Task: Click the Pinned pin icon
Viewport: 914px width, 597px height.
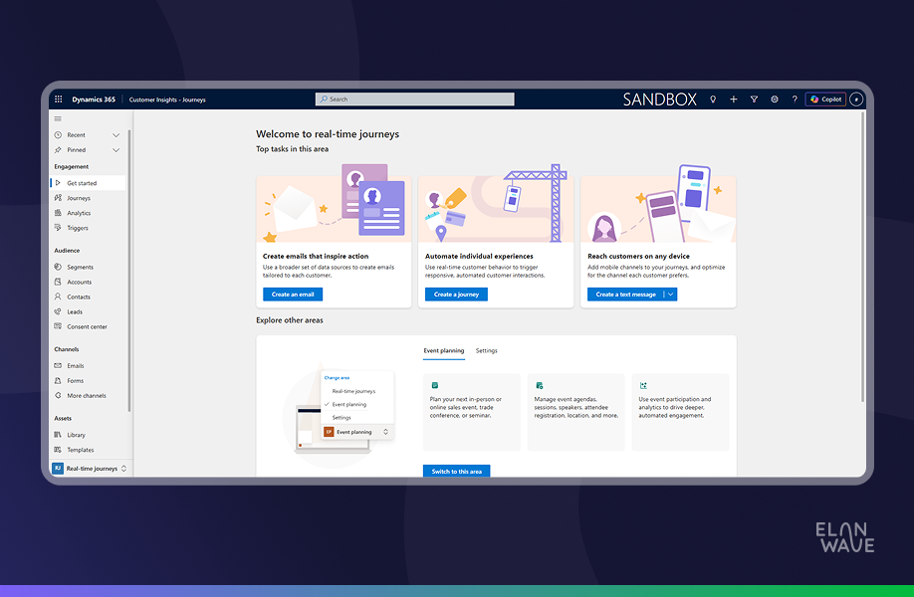Action: 58,150
